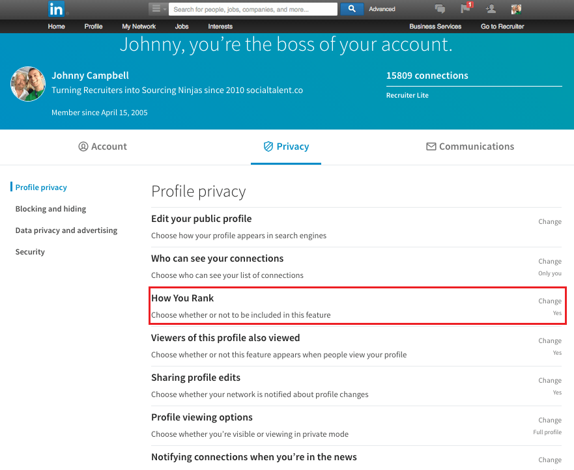Open the messages chat icon
Image resolution: width=574 pixels, height=470 pixels.
click(x=440, y=8)
